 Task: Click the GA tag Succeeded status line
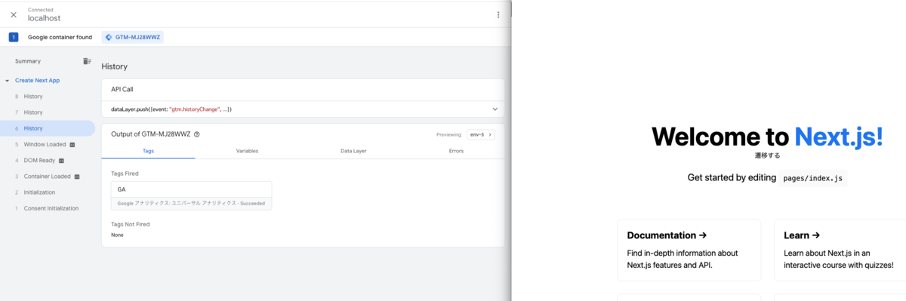pos(191,203)
